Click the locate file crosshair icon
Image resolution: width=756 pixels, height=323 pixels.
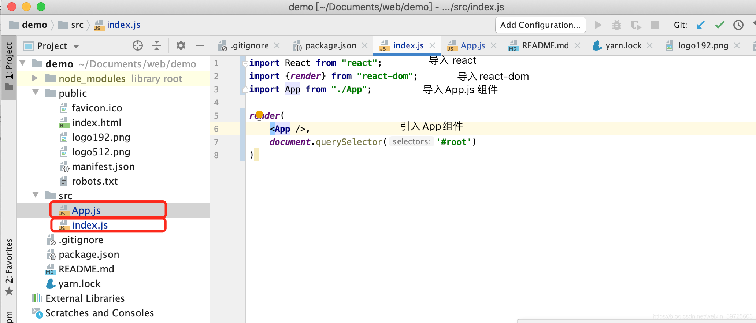(x=138, y=45)
